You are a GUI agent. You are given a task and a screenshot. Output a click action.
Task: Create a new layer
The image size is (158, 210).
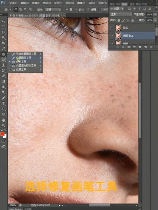[x=146, y=47]
